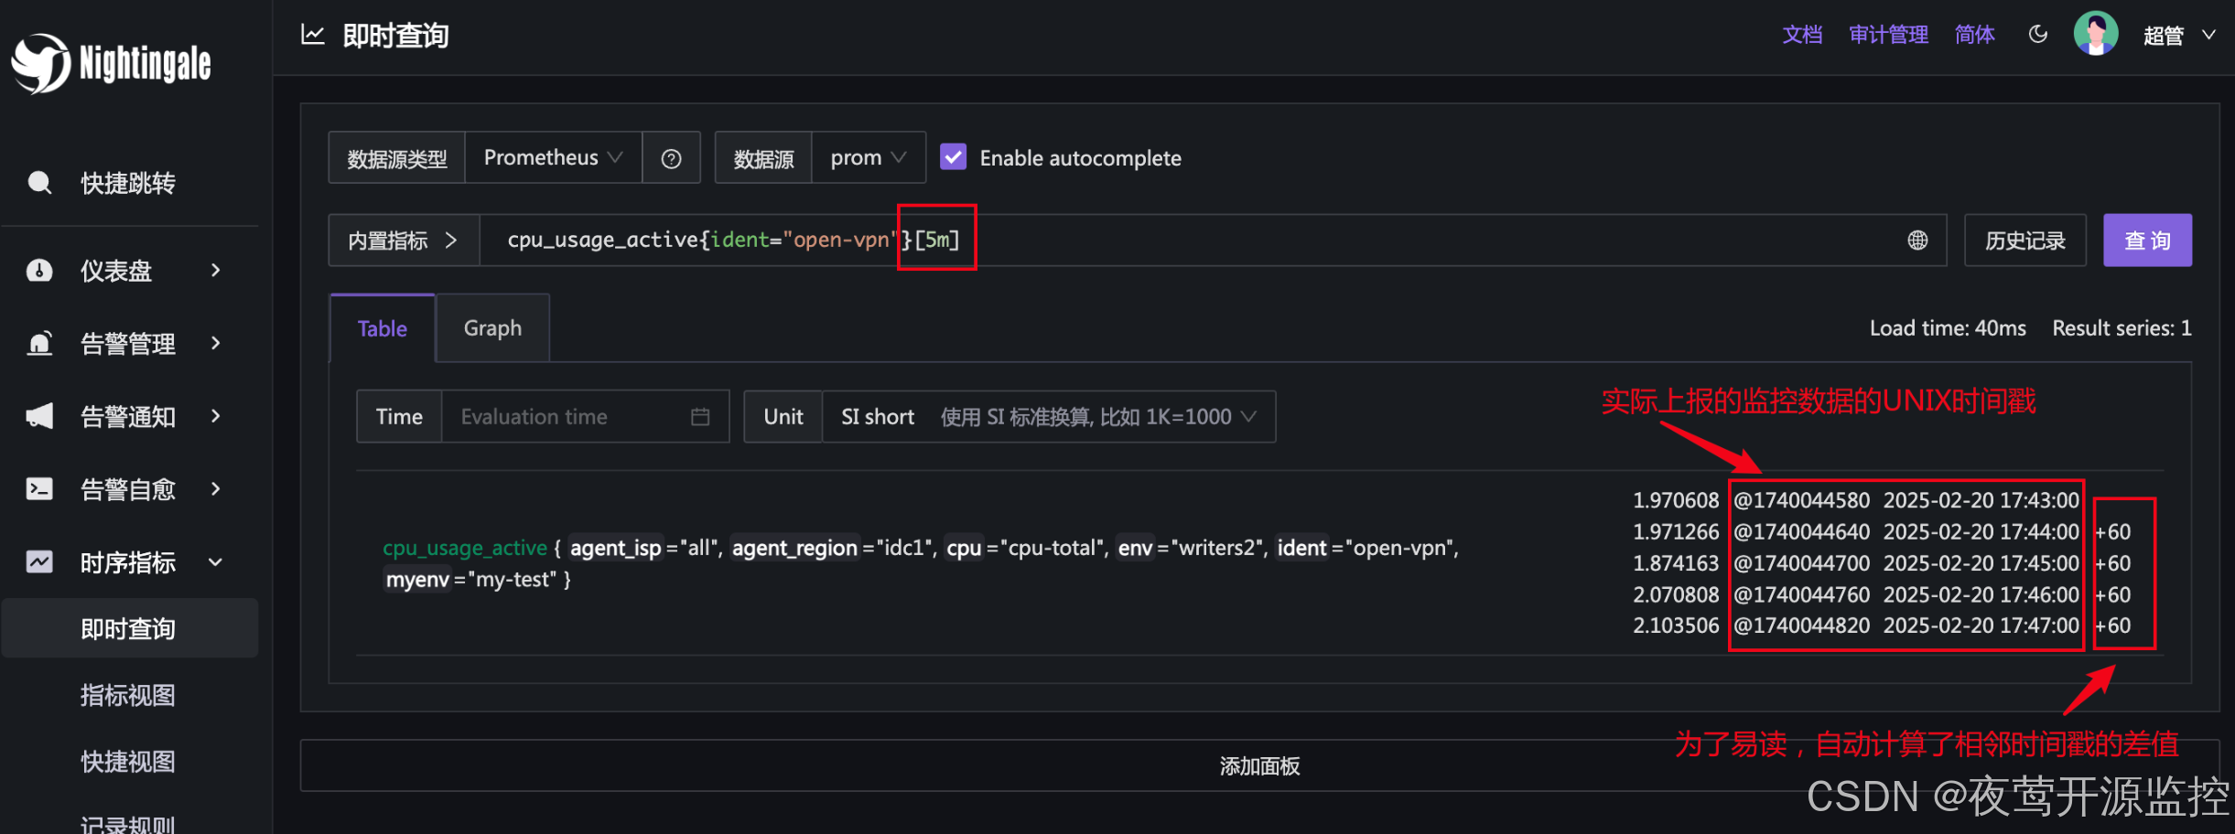2235x834 pixels.
Task: Click the Evaluation time input
Action: [x=585, y=417]
